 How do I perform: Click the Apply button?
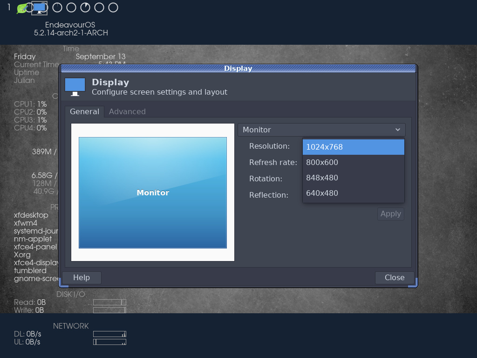(x=390, y=213)
